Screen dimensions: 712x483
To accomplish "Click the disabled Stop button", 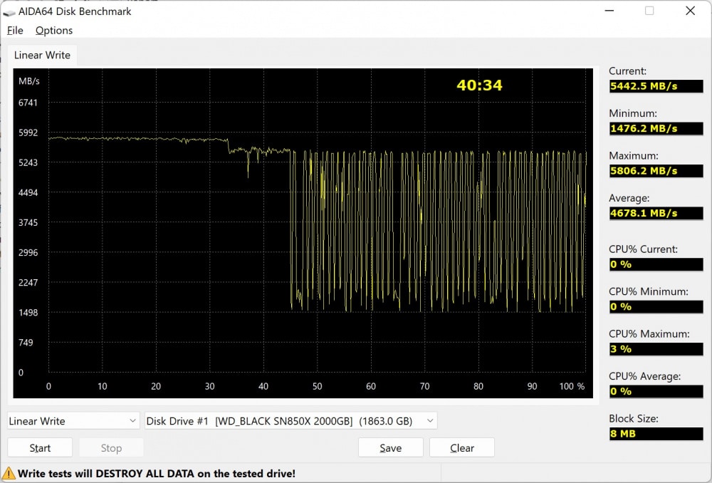I will tap(111, 447).
